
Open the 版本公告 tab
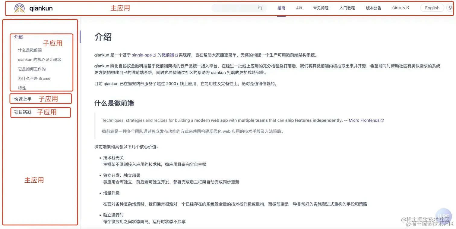tap(374, 8)
